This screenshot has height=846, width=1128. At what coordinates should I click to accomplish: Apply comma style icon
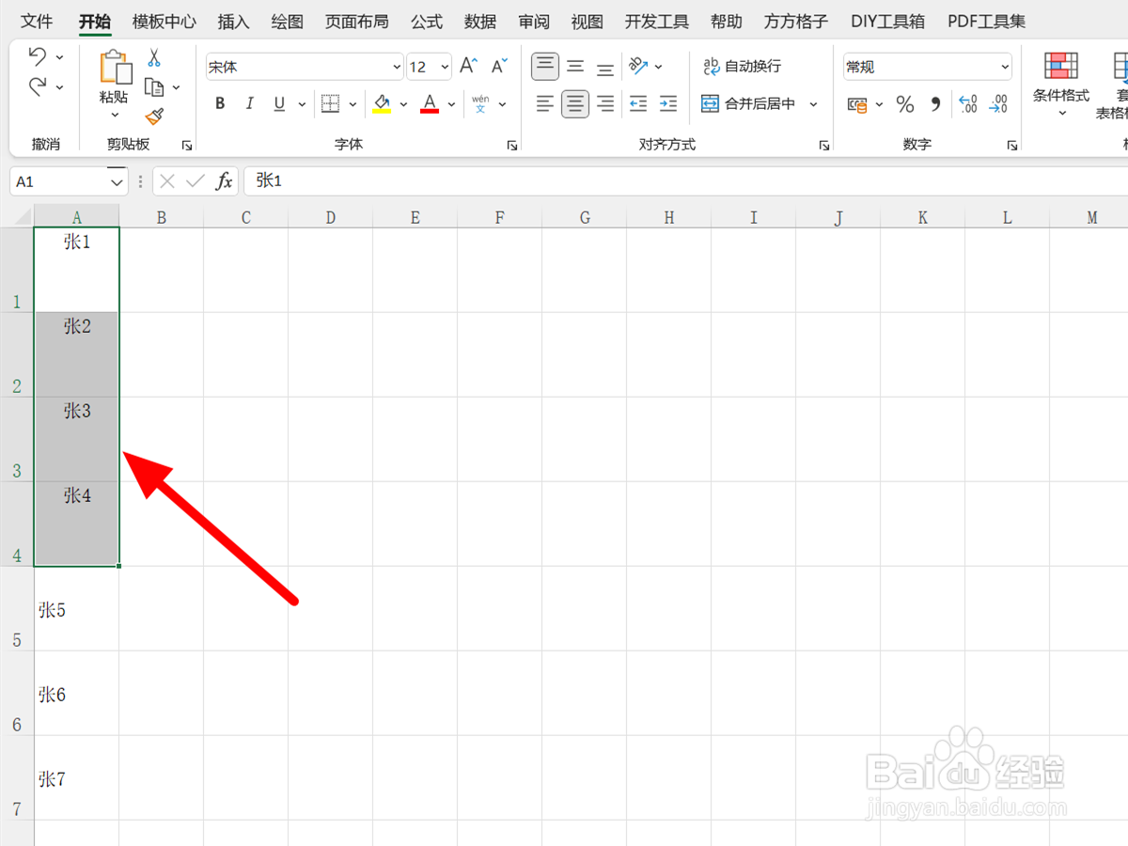935,104
